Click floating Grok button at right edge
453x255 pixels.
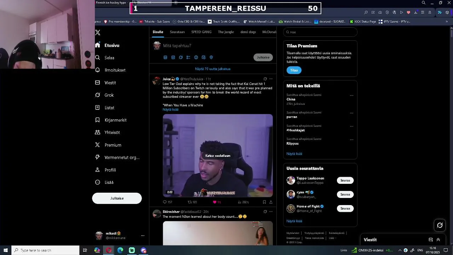[x=440, y=225]
